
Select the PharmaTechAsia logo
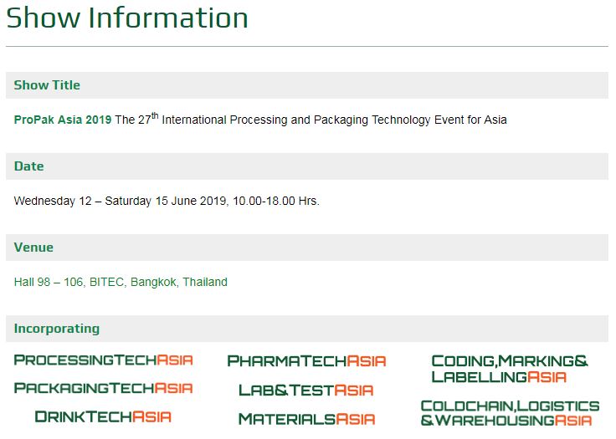(x=306, y=361)
